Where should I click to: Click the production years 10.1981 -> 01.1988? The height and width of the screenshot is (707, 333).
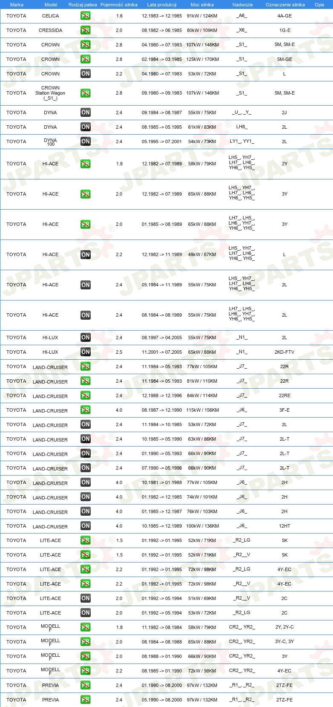(162, 482)
